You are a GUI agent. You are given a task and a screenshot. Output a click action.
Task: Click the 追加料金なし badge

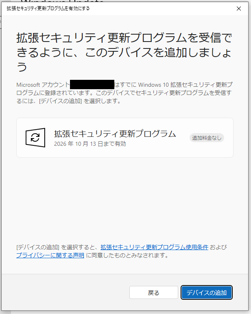[x=207, y=138]
